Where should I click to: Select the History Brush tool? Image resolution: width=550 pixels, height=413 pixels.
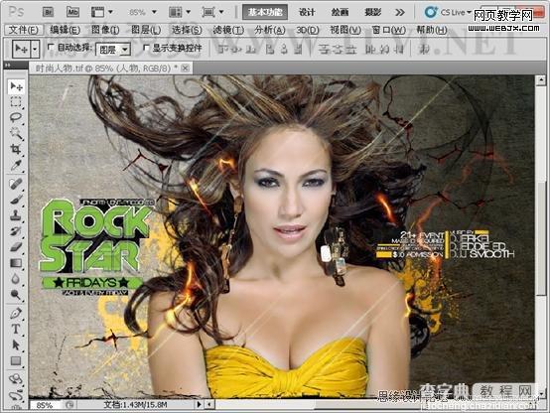16,231
